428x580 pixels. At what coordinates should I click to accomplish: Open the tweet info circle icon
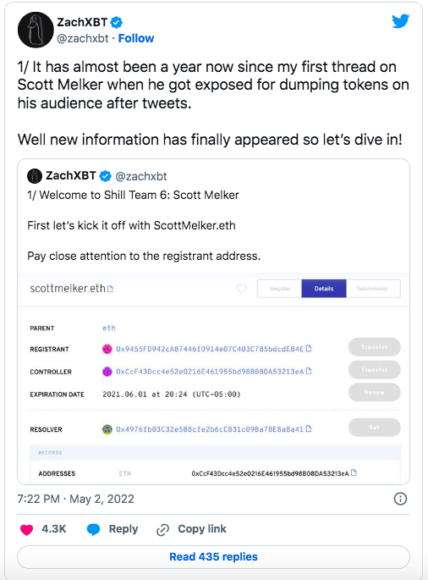[400, 499]
